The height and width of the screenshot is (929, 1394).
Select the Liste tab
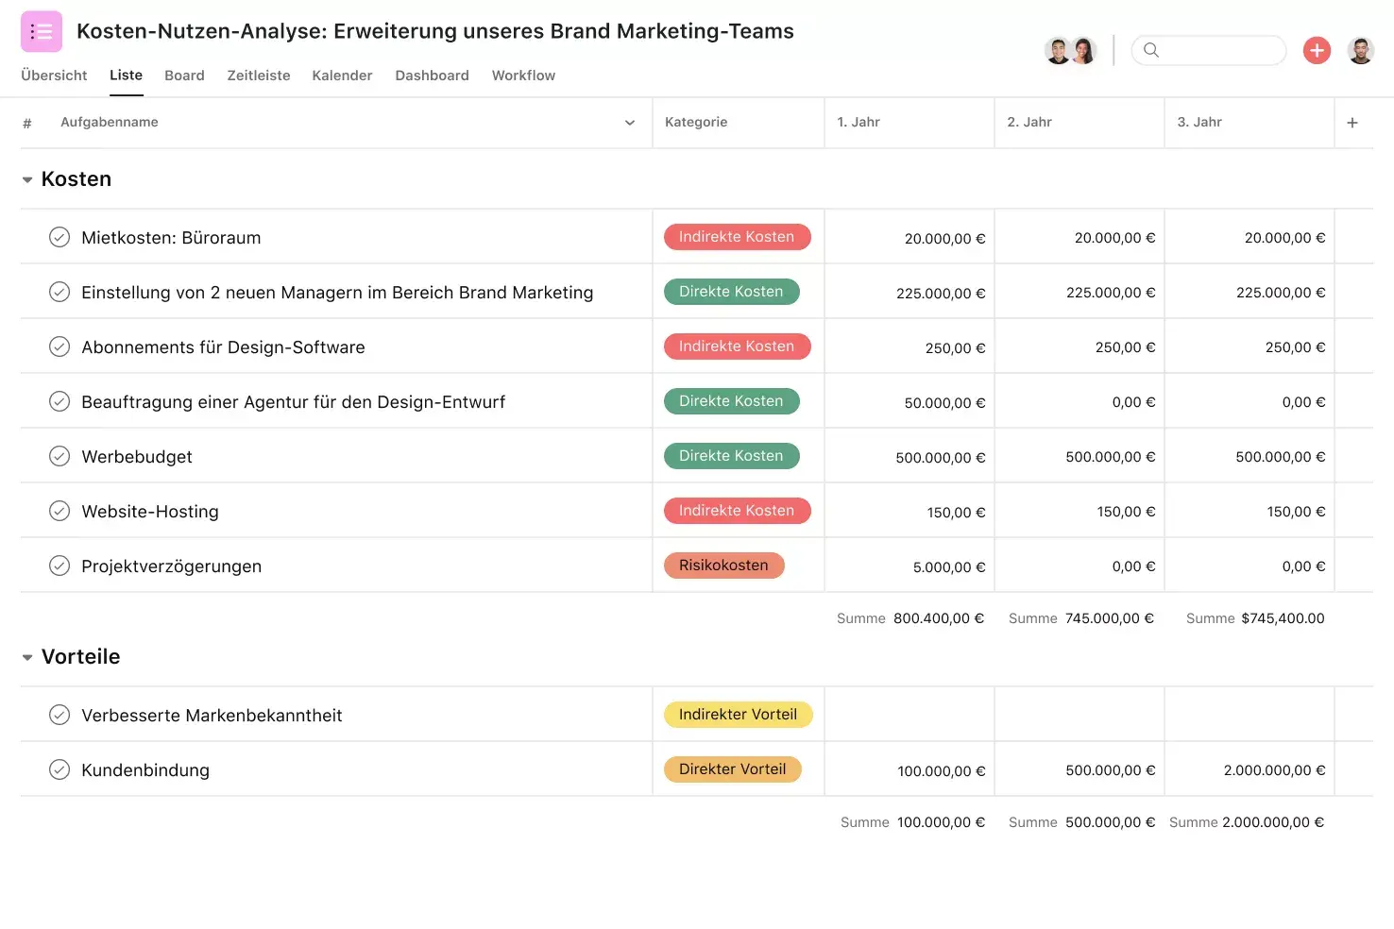tap(126, 76)
